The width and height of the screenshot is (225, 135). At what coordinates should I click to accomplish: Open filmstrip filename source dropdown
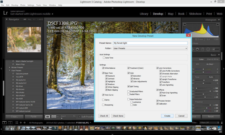[x=90, y=123]
